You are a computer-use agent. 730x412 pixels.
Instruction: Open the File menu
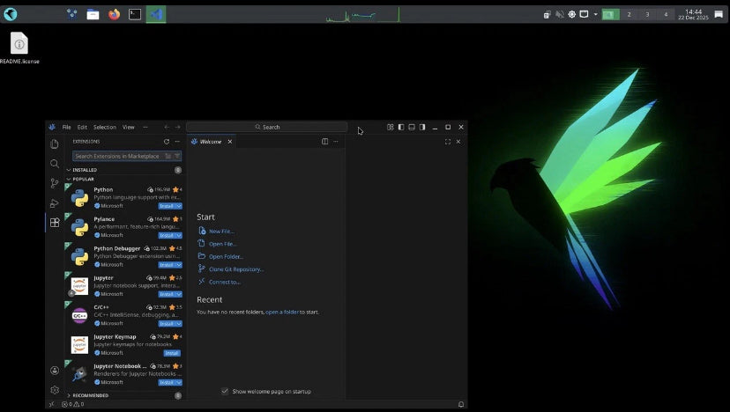67,127
